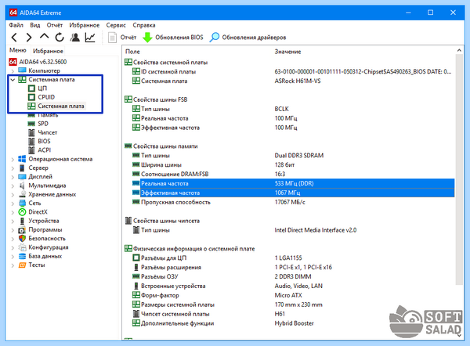This screenshot has height=346, width=470.
Task: Expand the Компьютер tree node
Action: click(13, 71)
